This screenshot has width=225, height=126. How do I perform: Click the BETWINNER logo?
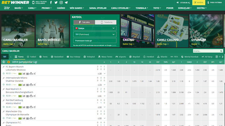point(15,2)
